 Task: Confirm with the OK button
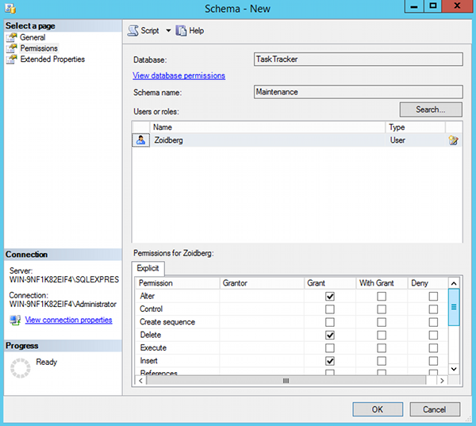378,409
